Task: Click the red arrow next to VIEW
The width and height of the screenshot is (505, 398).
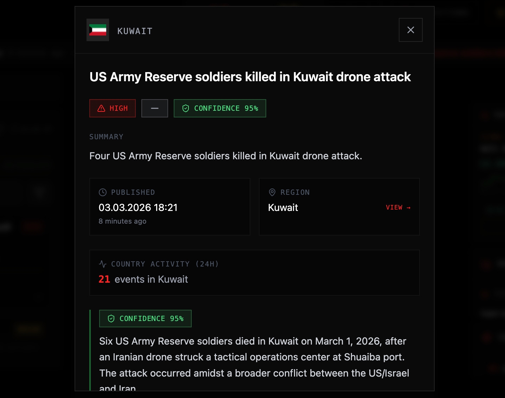Action: click(x=409, y=208)
